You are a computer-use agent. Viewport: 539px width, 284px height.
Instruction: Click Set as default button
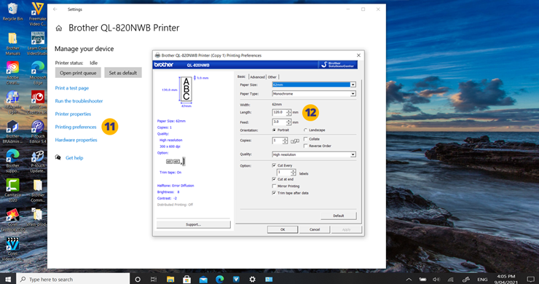(122, 73)
